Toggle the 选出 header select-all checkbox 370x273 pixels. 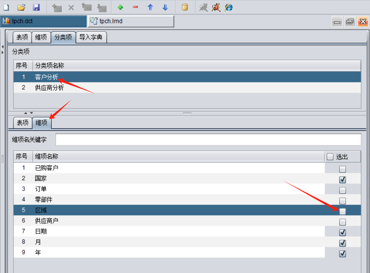330,156
